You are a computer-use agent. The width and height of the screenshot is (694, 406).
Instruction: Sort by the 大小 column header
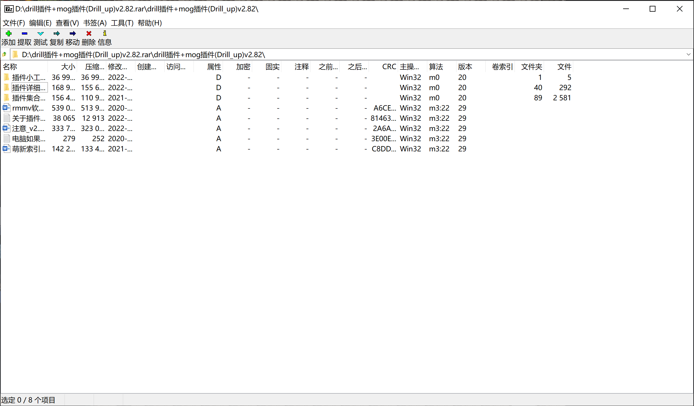click(62, 67)
